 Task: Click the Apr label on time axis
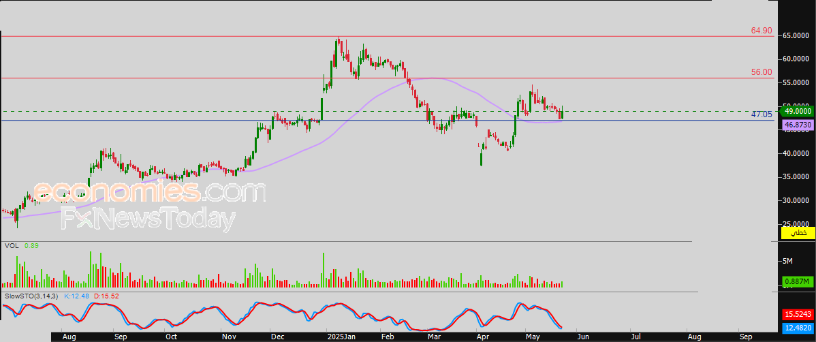(x=482, y=337)
